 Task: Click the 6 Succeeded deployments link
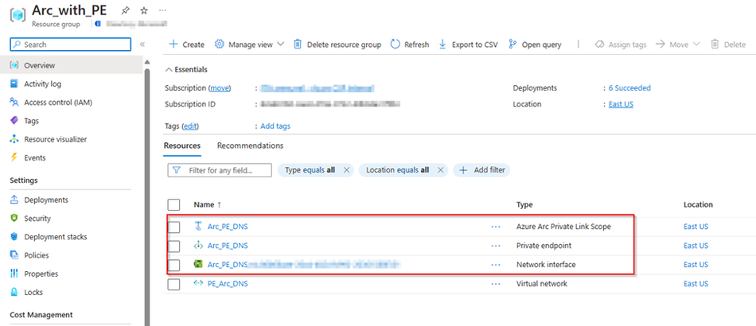point(629,88)
